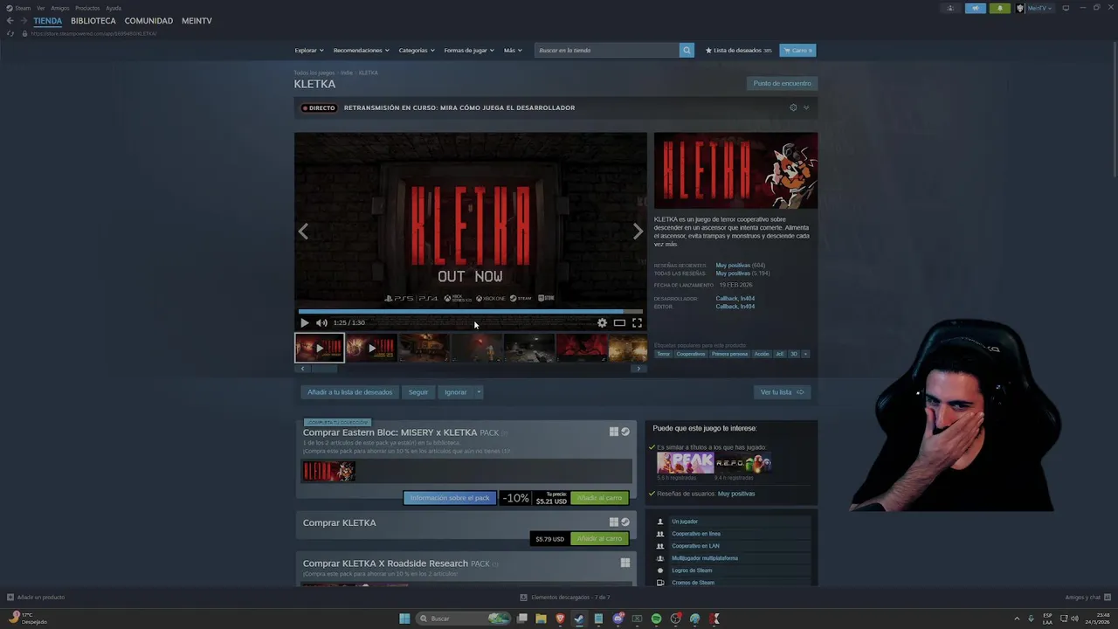This screenshot has width=1118, height=629.
Task: Open the Productos menu
Action: (x=87, y=8)
